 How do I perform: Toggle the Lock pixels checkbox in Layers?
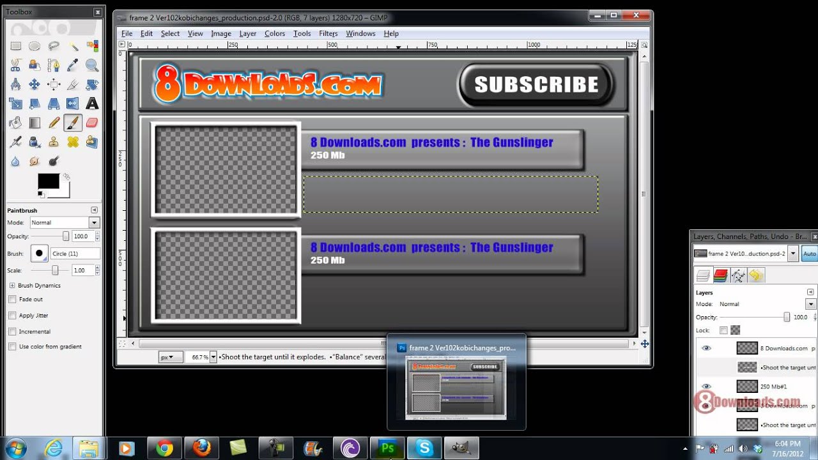pyautogui.click(x=723, y=330)
